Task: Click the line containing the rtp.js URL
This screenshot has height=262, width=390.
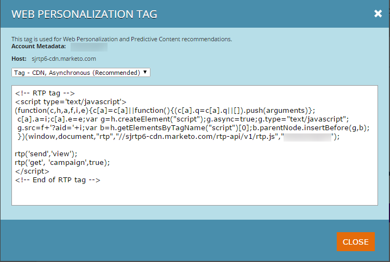Action: [x=178, y=137]
